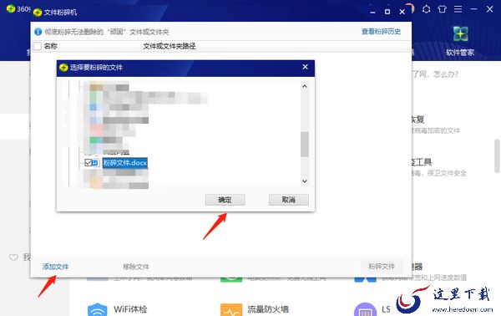Click the 粉碎文件 button

(x=382, y=266)
